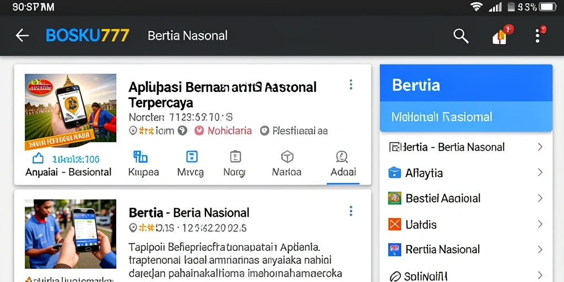
Task: Click the blue Rertiia Nasional icon
Action: pyautogui.click(x=394, y=250)
